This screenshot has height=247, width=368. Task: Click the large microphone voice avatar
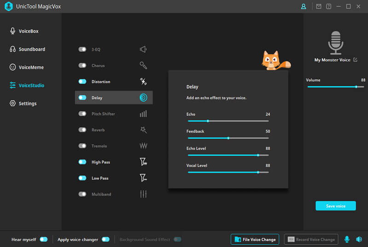(x=336, y=43)
